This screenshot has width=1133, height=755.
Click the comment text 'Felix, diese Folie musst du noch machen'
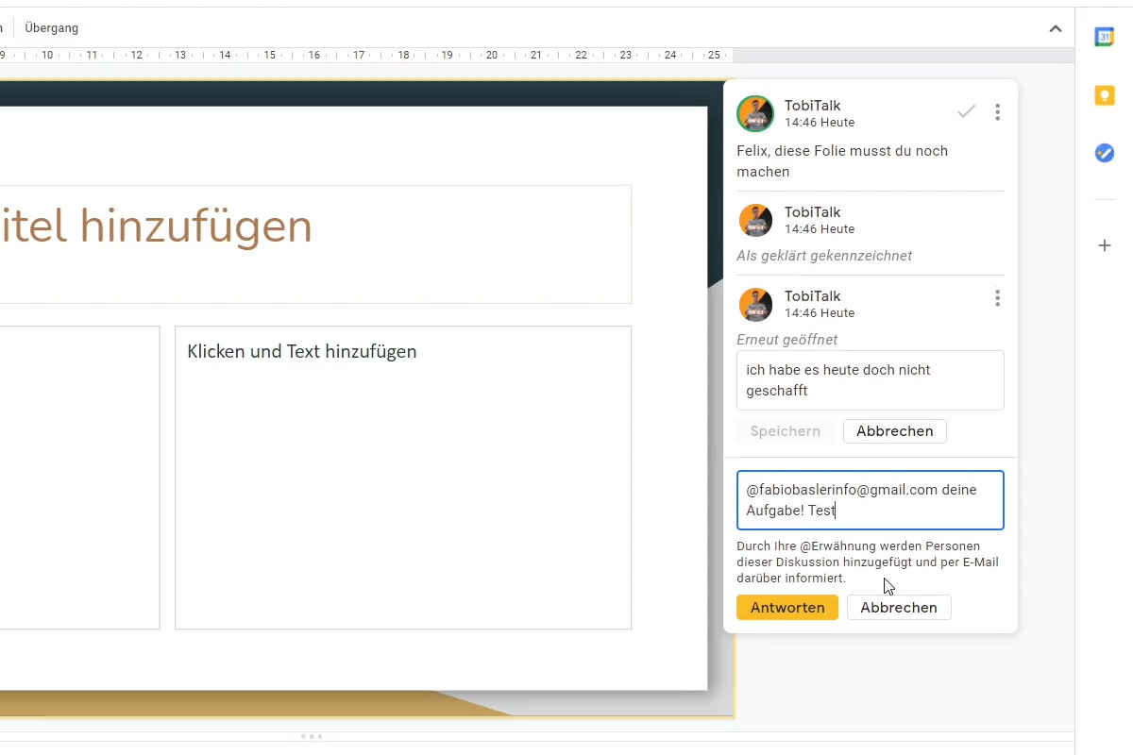pyautogui.click(x=842, y=161)
